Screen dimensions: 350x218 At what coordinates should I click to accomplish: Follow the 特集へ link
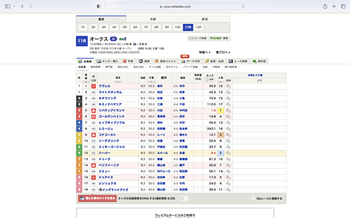point(204,52)
